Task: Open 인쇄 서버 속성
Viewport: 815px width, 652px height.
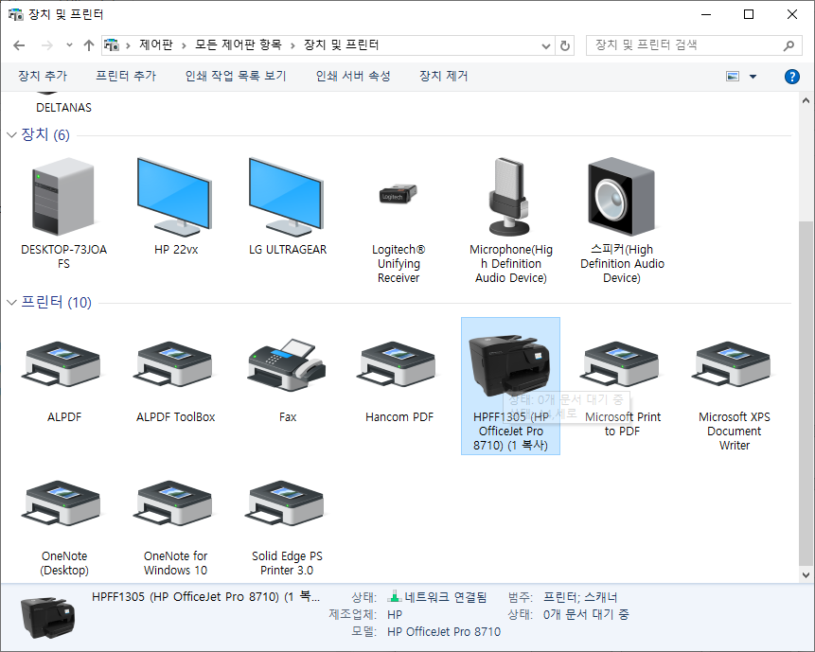Action: point(353,76)
